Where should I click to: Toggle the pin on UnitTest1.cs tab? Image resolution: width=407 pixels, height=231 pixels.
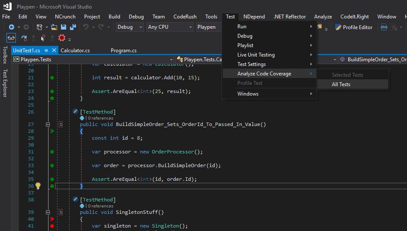tap(46, 50)
